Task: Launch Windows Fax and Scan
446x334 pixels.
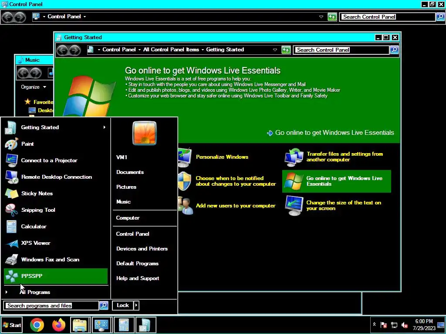Action: tap(56, 259)
